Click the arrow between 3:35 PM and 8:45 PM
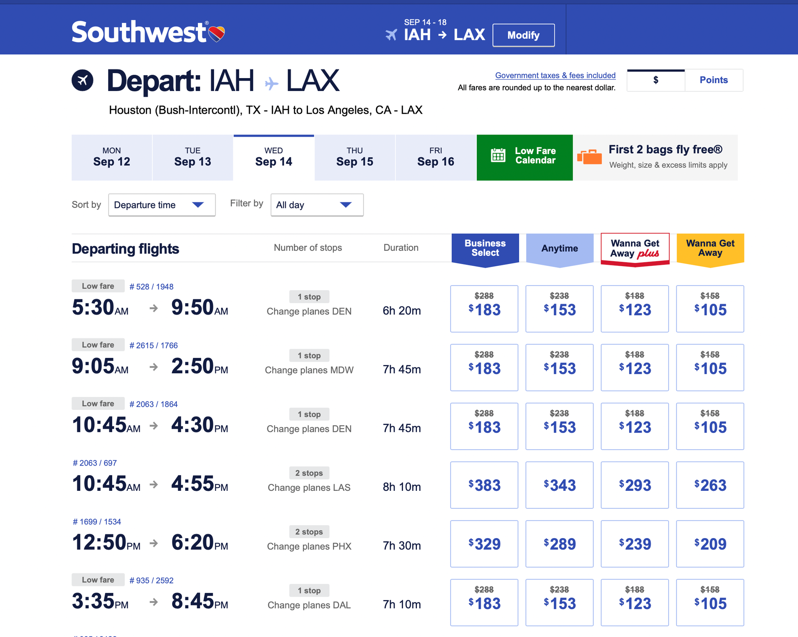The width and height of the screenshot is (798, 637). pos(154,603)
